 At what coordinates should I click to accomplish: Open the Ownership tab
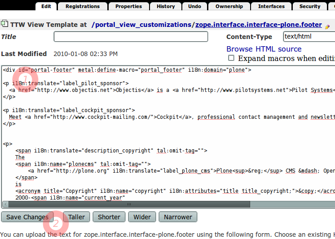click(229, 6)
